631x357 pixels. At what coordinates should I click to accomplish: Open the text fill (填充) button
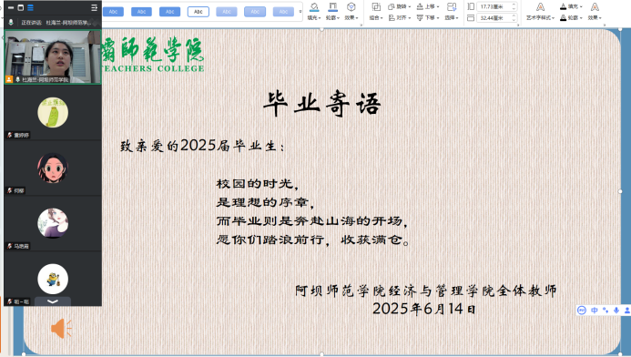coord(571,6)
